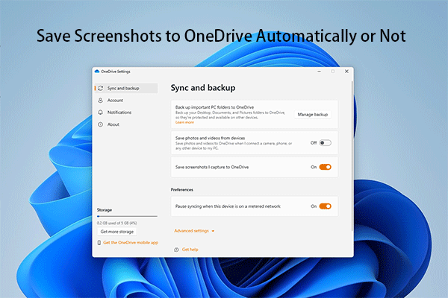Screen dimensions: 448x298
Task: Click the Storage label in sidebar
Action: (105, 210)
